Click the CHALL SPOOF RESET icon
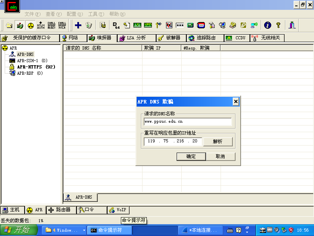This screenshot has height=236, width=314. point(51,25)
